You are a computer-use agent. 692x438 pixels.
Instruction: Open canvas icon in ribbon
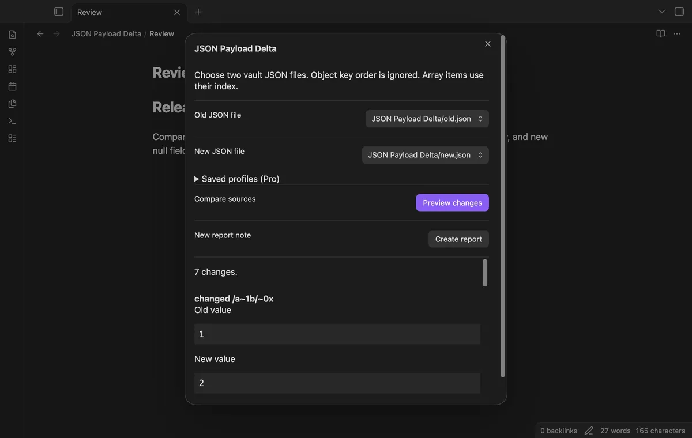click(x=12, y=69)
